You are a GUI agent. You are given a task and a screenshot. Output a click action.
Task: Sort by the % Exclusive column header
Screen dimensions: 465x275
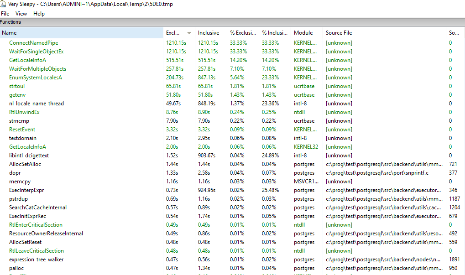[x=242, y=33]
